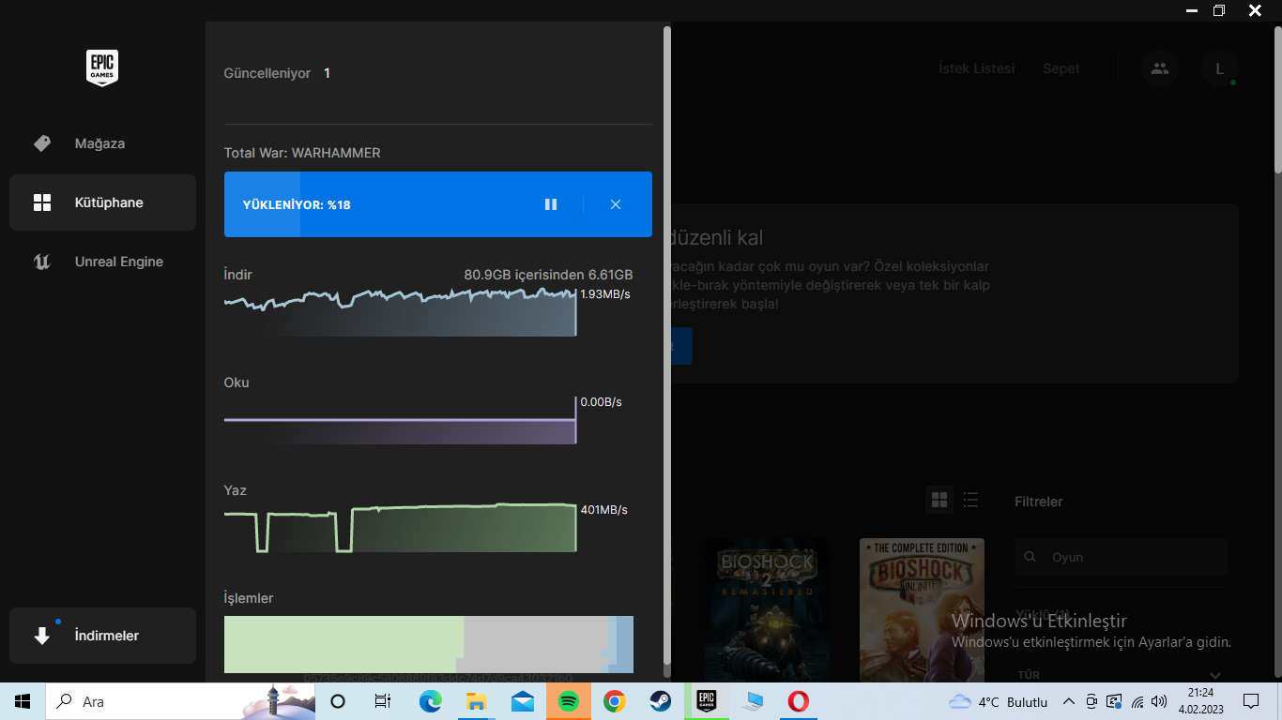This screenshot has height=720, width=1282.
Task: Show hidden system tray icons
Action: pos(1068,701)
